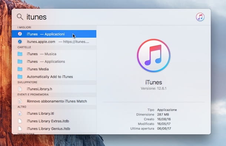
Task: Select iTunes Library Genius.itdb file
Action: (54, 129)
